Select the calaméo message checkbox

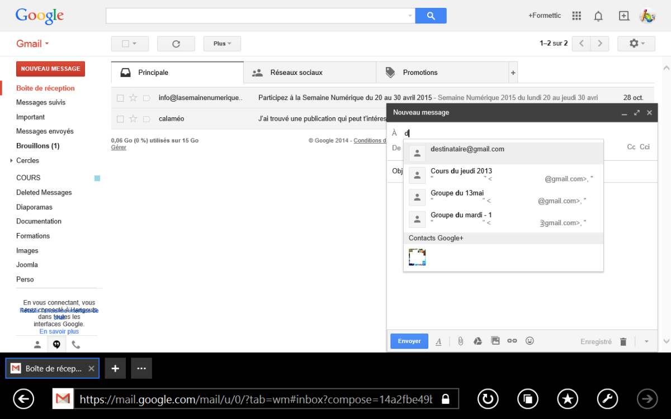120,119
